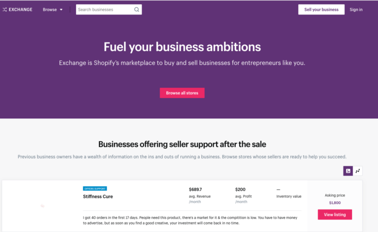Open the Stiffness Cure listing title
The width and height of the screenshot is (378, 232).
(98, 196)
